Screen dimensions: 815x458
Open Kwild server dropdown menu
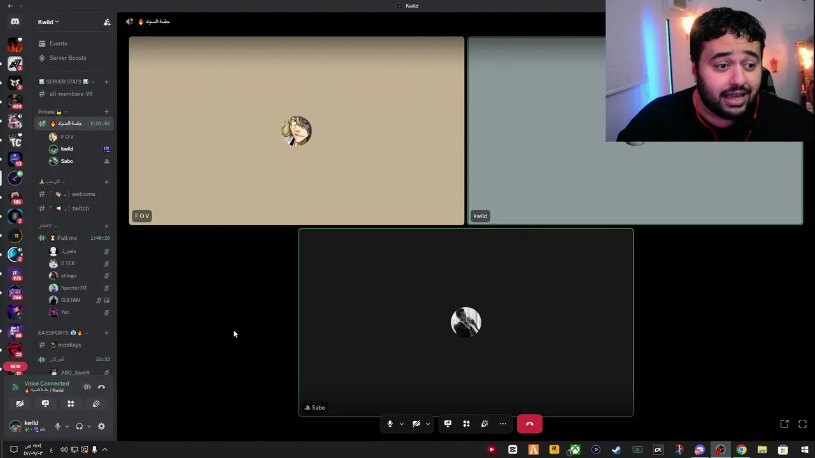[48, 22]
